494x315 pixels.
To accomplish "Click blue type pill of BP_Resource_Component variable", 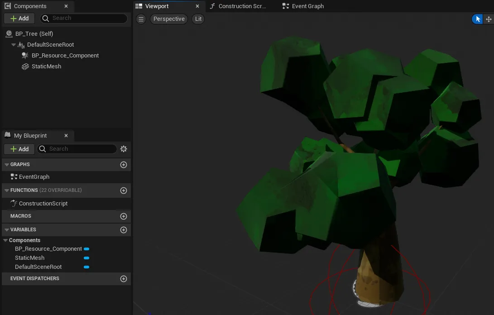I will (x=86, y=249).
